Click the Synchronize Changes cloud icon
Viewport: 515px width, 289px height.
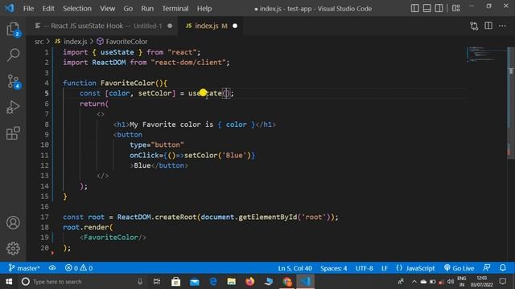click(52, 268)
